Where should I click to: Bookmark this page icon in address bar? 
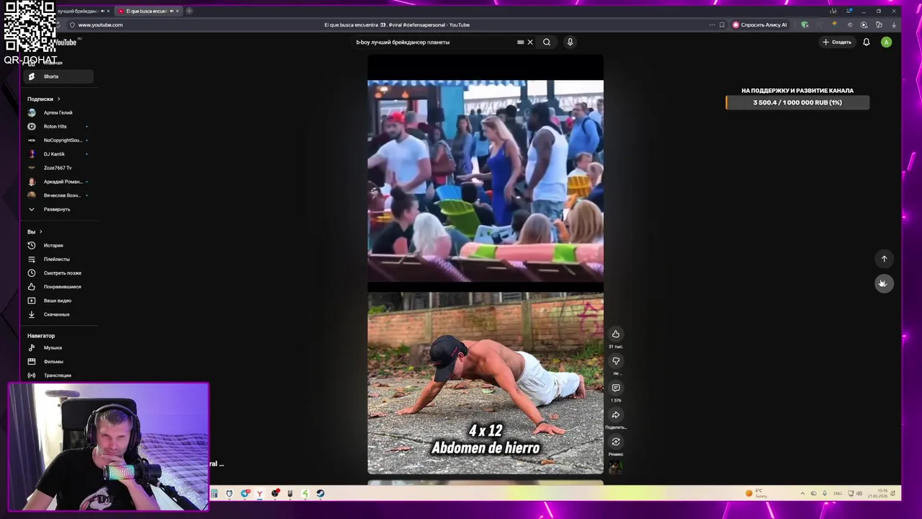[722, 25]
